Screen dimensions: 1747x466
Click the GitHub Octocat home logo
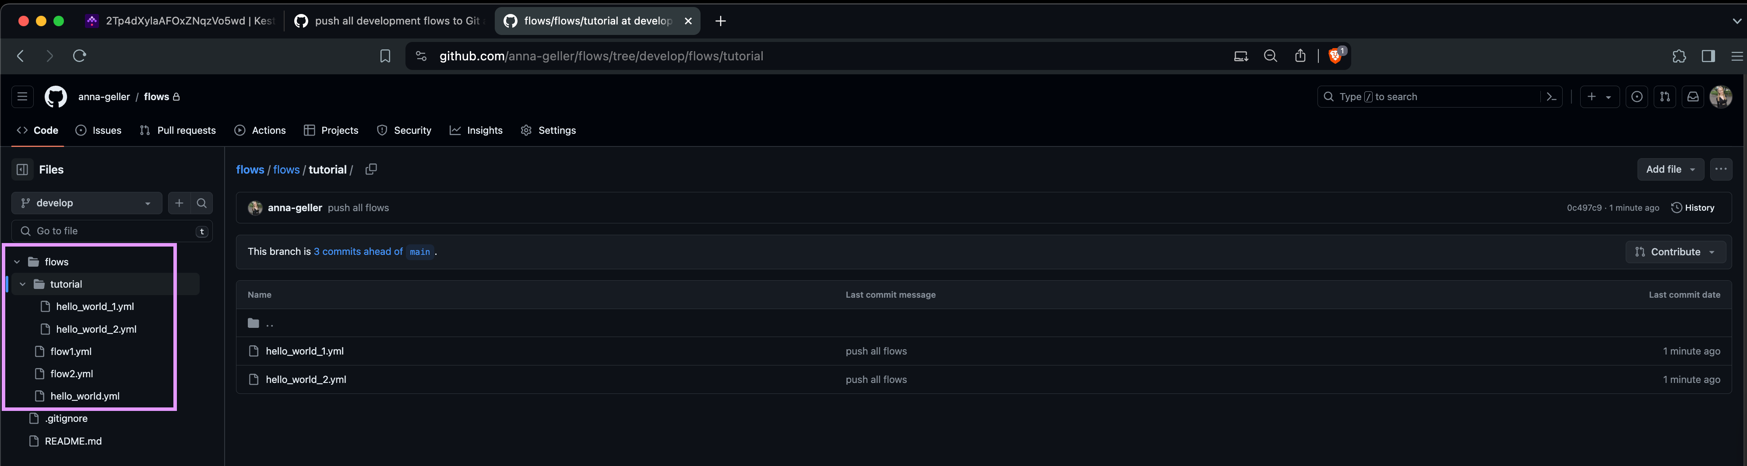click(x=56, y=97)
